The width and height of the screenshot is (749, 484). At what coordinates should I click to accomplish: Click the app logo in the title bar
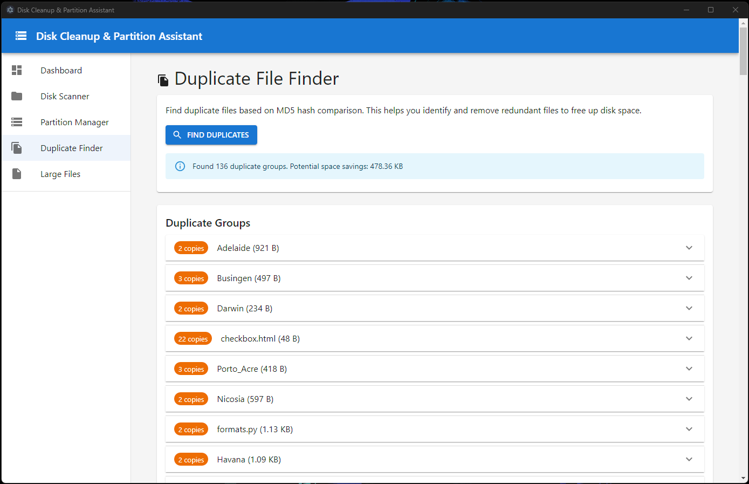(10, 9)
